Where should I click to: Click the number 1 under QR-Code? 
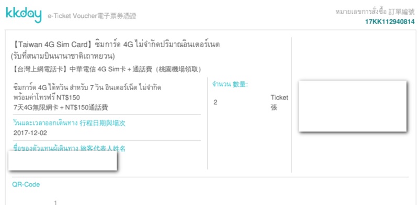pyautogui.click(x=55, y=203)
